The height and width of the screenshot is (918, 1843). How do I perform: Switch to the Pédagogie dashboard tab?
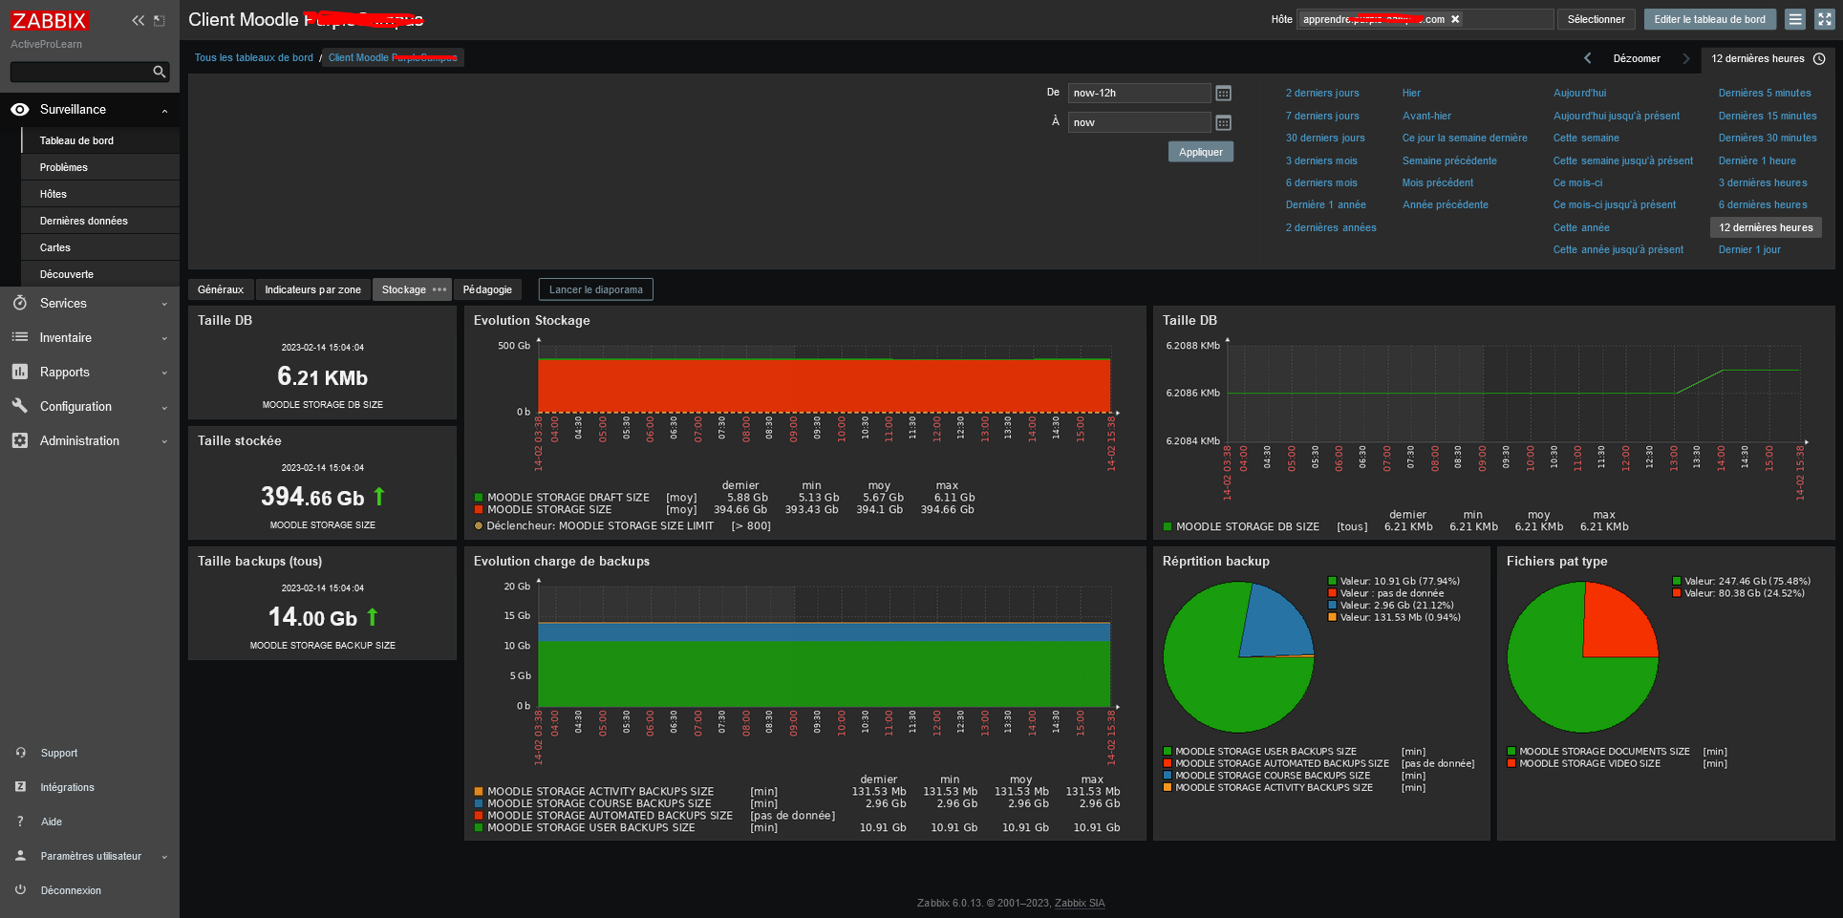coord(487,289)
